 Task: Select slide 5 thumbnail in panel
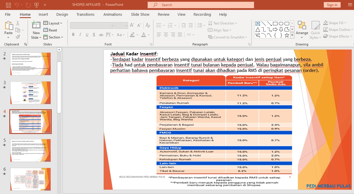coord(31,150)
